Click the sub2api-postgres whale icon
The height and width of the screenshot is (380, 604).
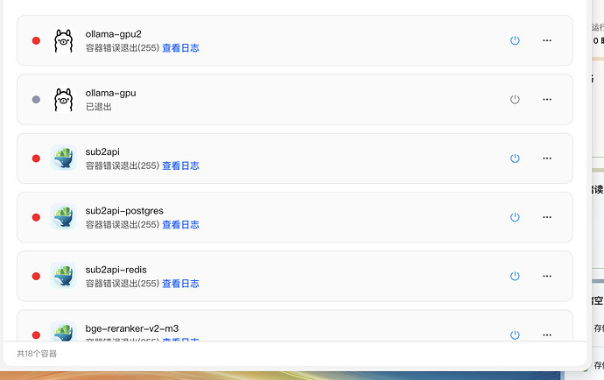(x=64, y=216)
